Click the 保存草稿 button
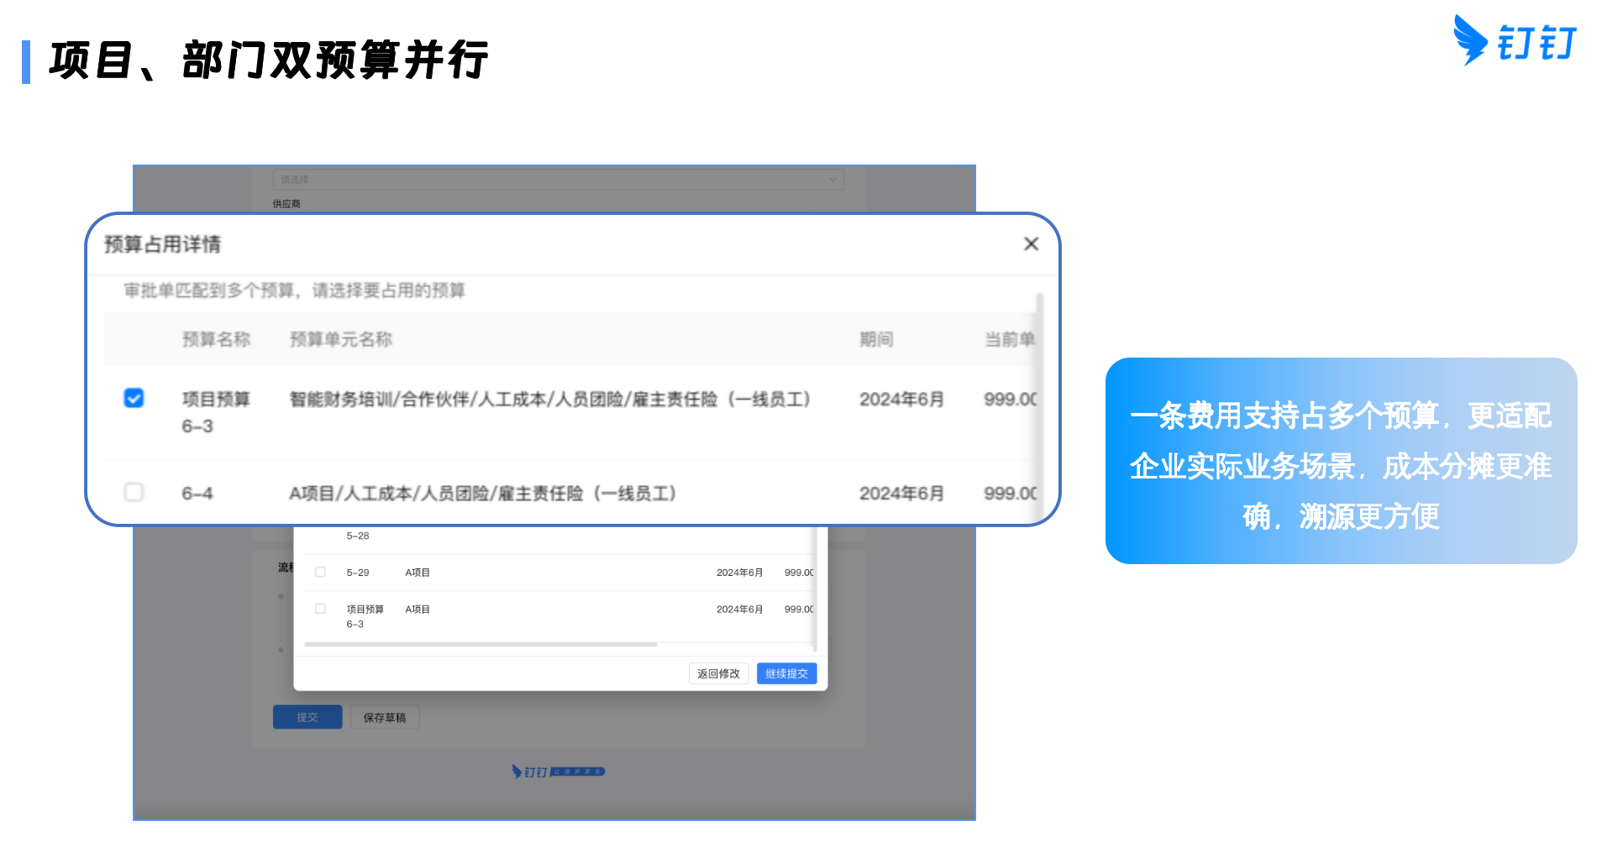 pyautogui.click(x=385, y=717)
